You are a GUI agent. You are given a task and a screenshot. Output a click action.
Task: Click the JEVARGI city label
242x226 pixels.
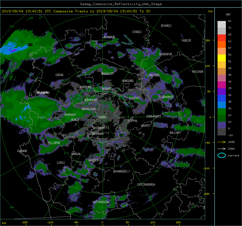[166, 26]
